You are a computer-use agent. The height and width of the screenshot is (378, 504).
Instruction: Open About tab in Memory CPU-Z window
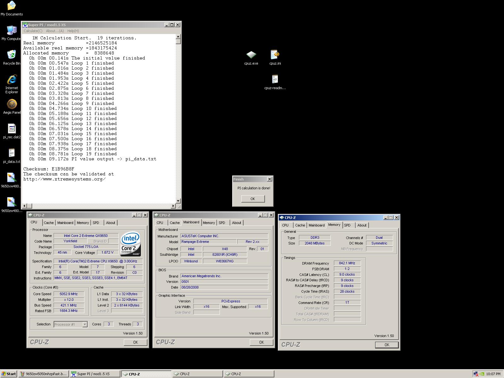[362, 225]
